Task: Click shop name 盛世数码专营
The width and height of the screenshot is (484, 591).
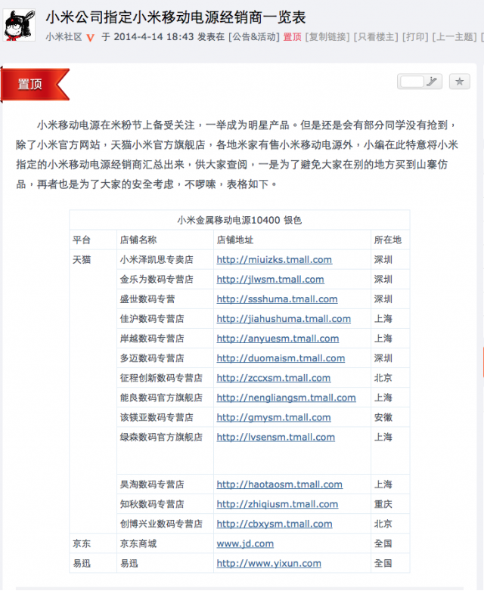Action: (x=147, y=299)
